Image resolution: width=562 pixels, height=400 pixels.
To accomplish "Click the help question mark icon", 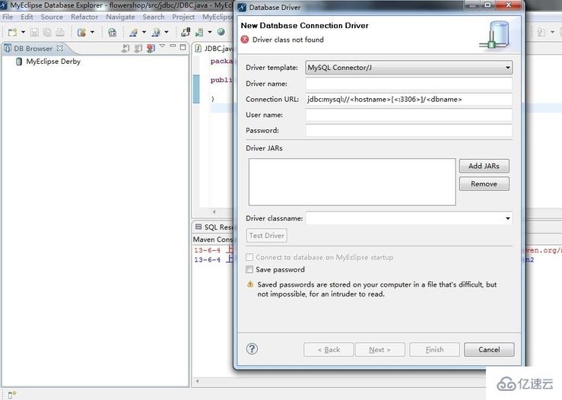I will 252,349.
